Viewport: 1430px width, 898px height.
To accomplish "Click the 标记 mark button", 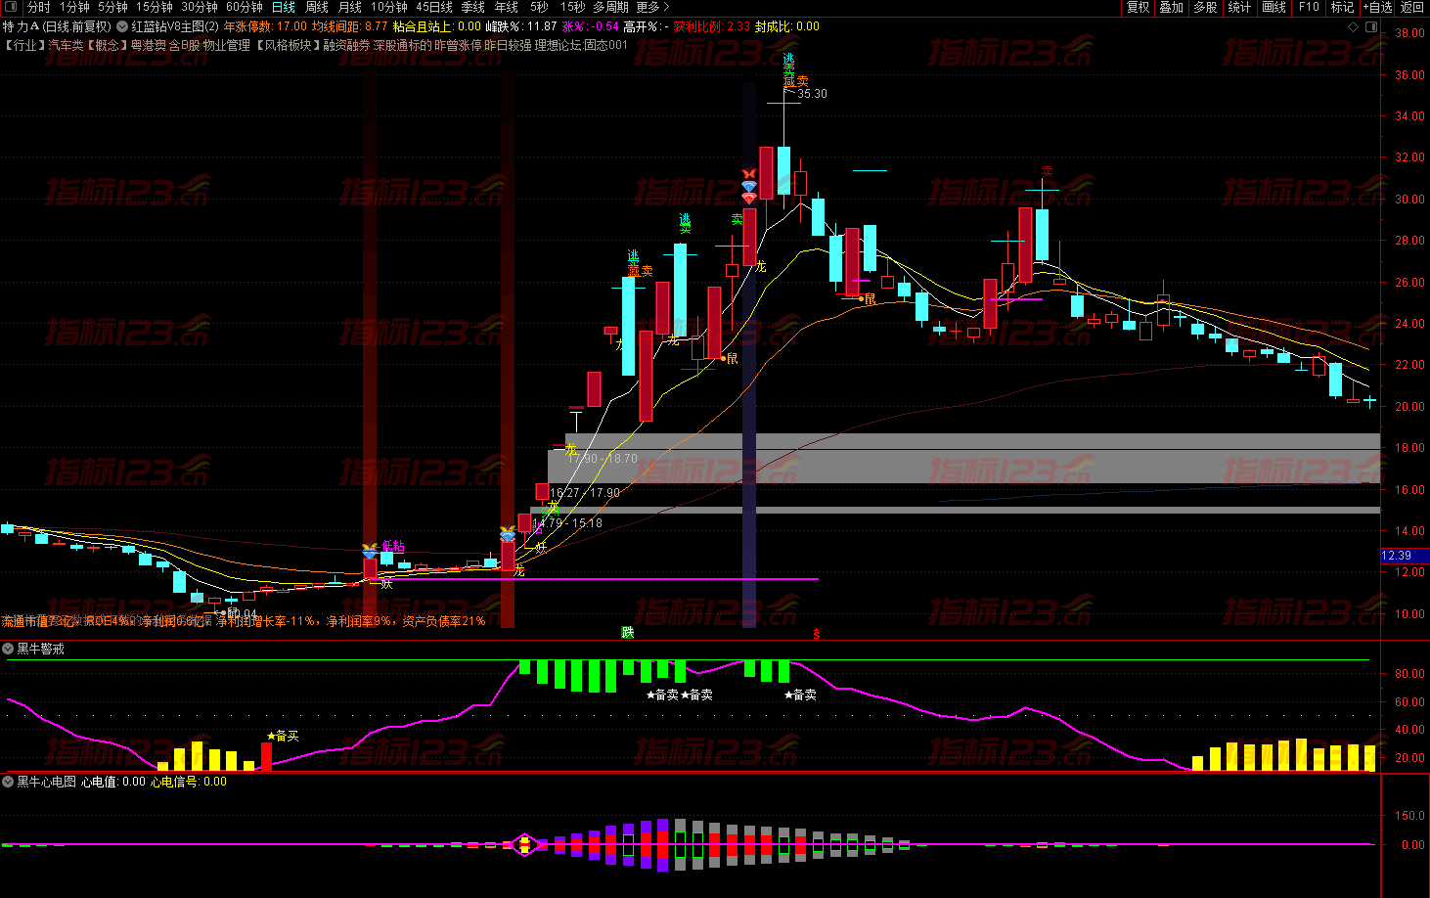I will point(1342,7).
